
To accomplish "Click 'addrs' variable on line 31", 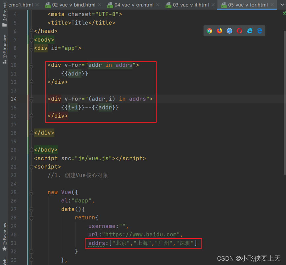I will click(97, 243).
